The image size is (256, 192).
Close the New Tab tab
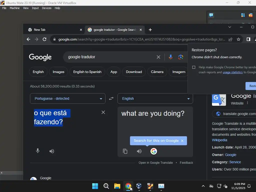(x=81, y=30)
